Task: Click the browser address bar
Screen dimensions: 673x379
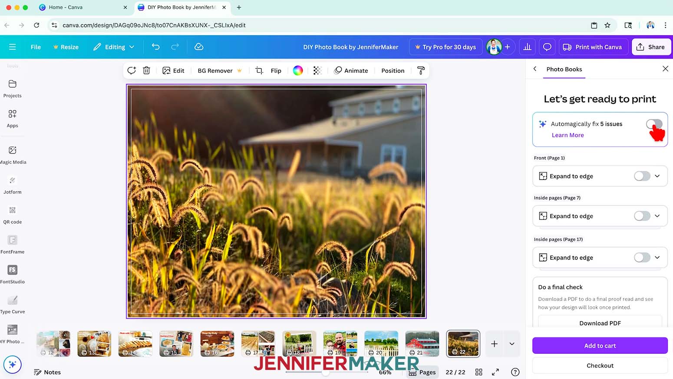Action: click(x=321, y=25)
